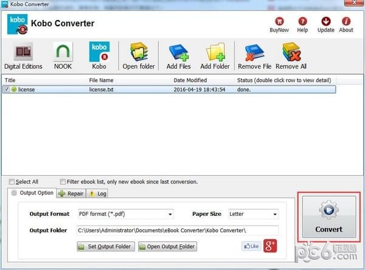Toggle the license row checkbox
The width and height of the screenshot is (365, 270).
tap(7, 89)
